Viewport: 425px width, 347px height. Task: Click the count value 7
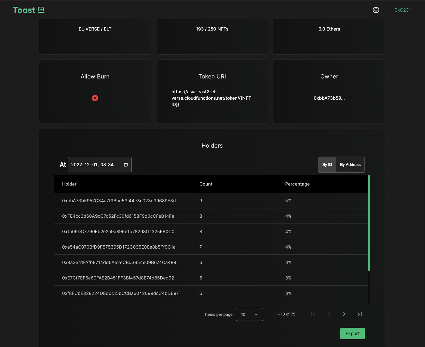(201, 247)
